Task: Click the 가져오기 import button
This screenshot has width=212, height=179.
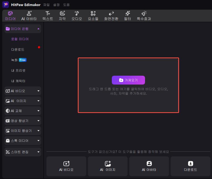Action: (x=128, y=80)
